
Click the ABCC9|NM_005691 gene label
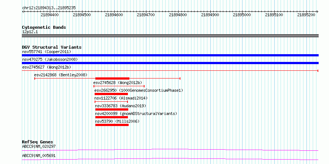[39, 156]
